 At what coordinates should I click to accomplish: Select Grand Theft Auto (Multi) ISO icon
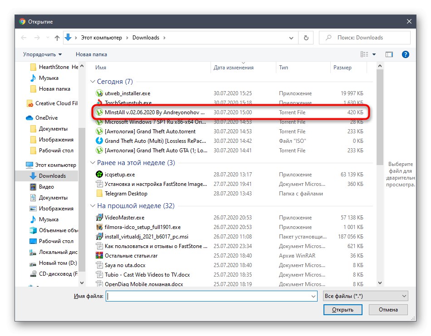click(99, 141)
